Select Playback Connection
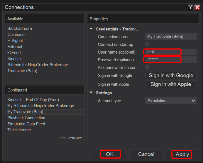 point(26,118)
